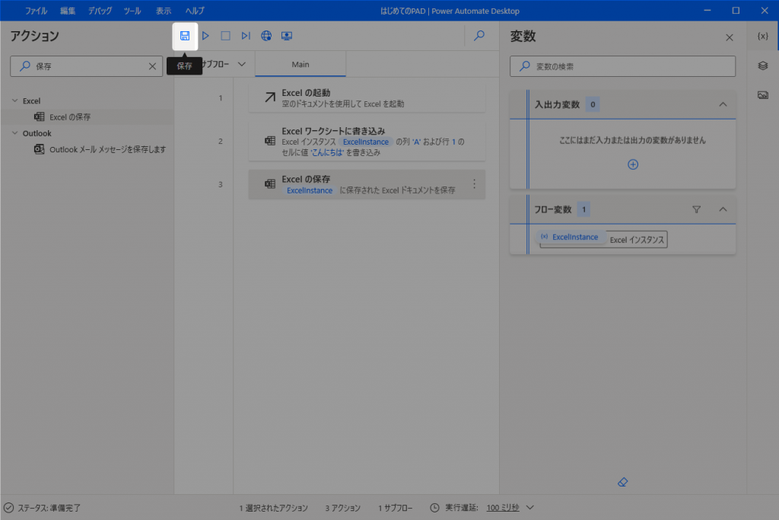Select step 1 Excel の起動
The width and height of the screenshot is (779, 520).
click(367, 98)
